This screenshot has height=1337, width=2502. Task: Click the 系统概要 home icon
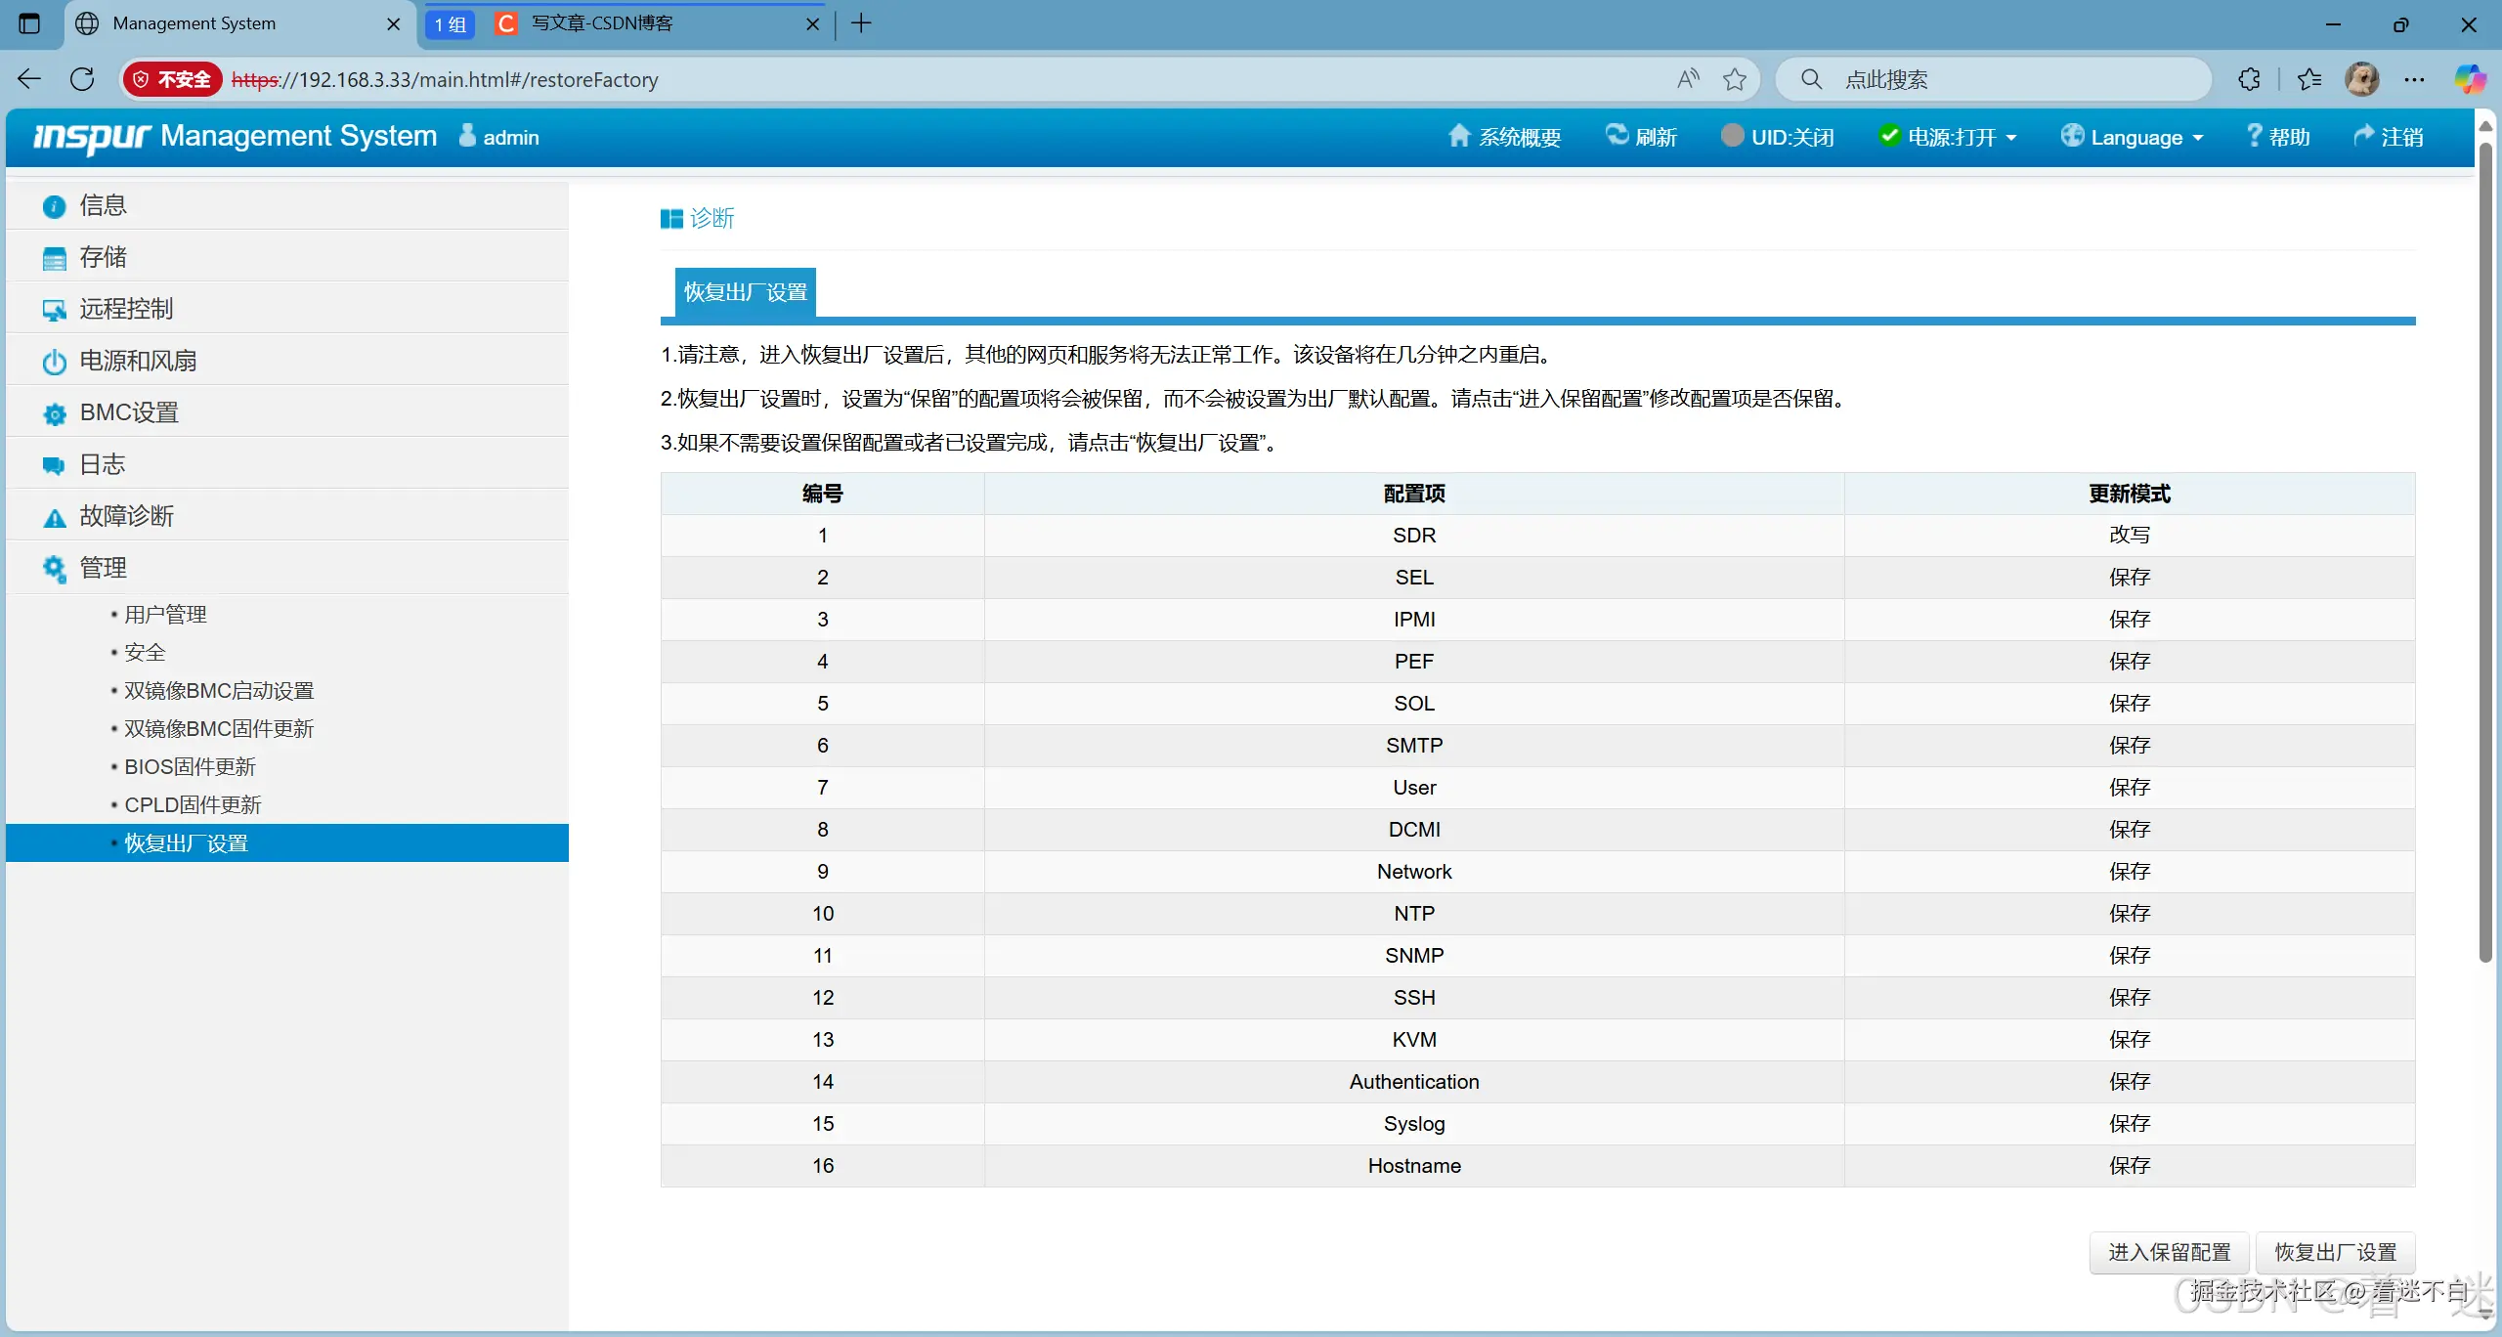coord(1458,136)
